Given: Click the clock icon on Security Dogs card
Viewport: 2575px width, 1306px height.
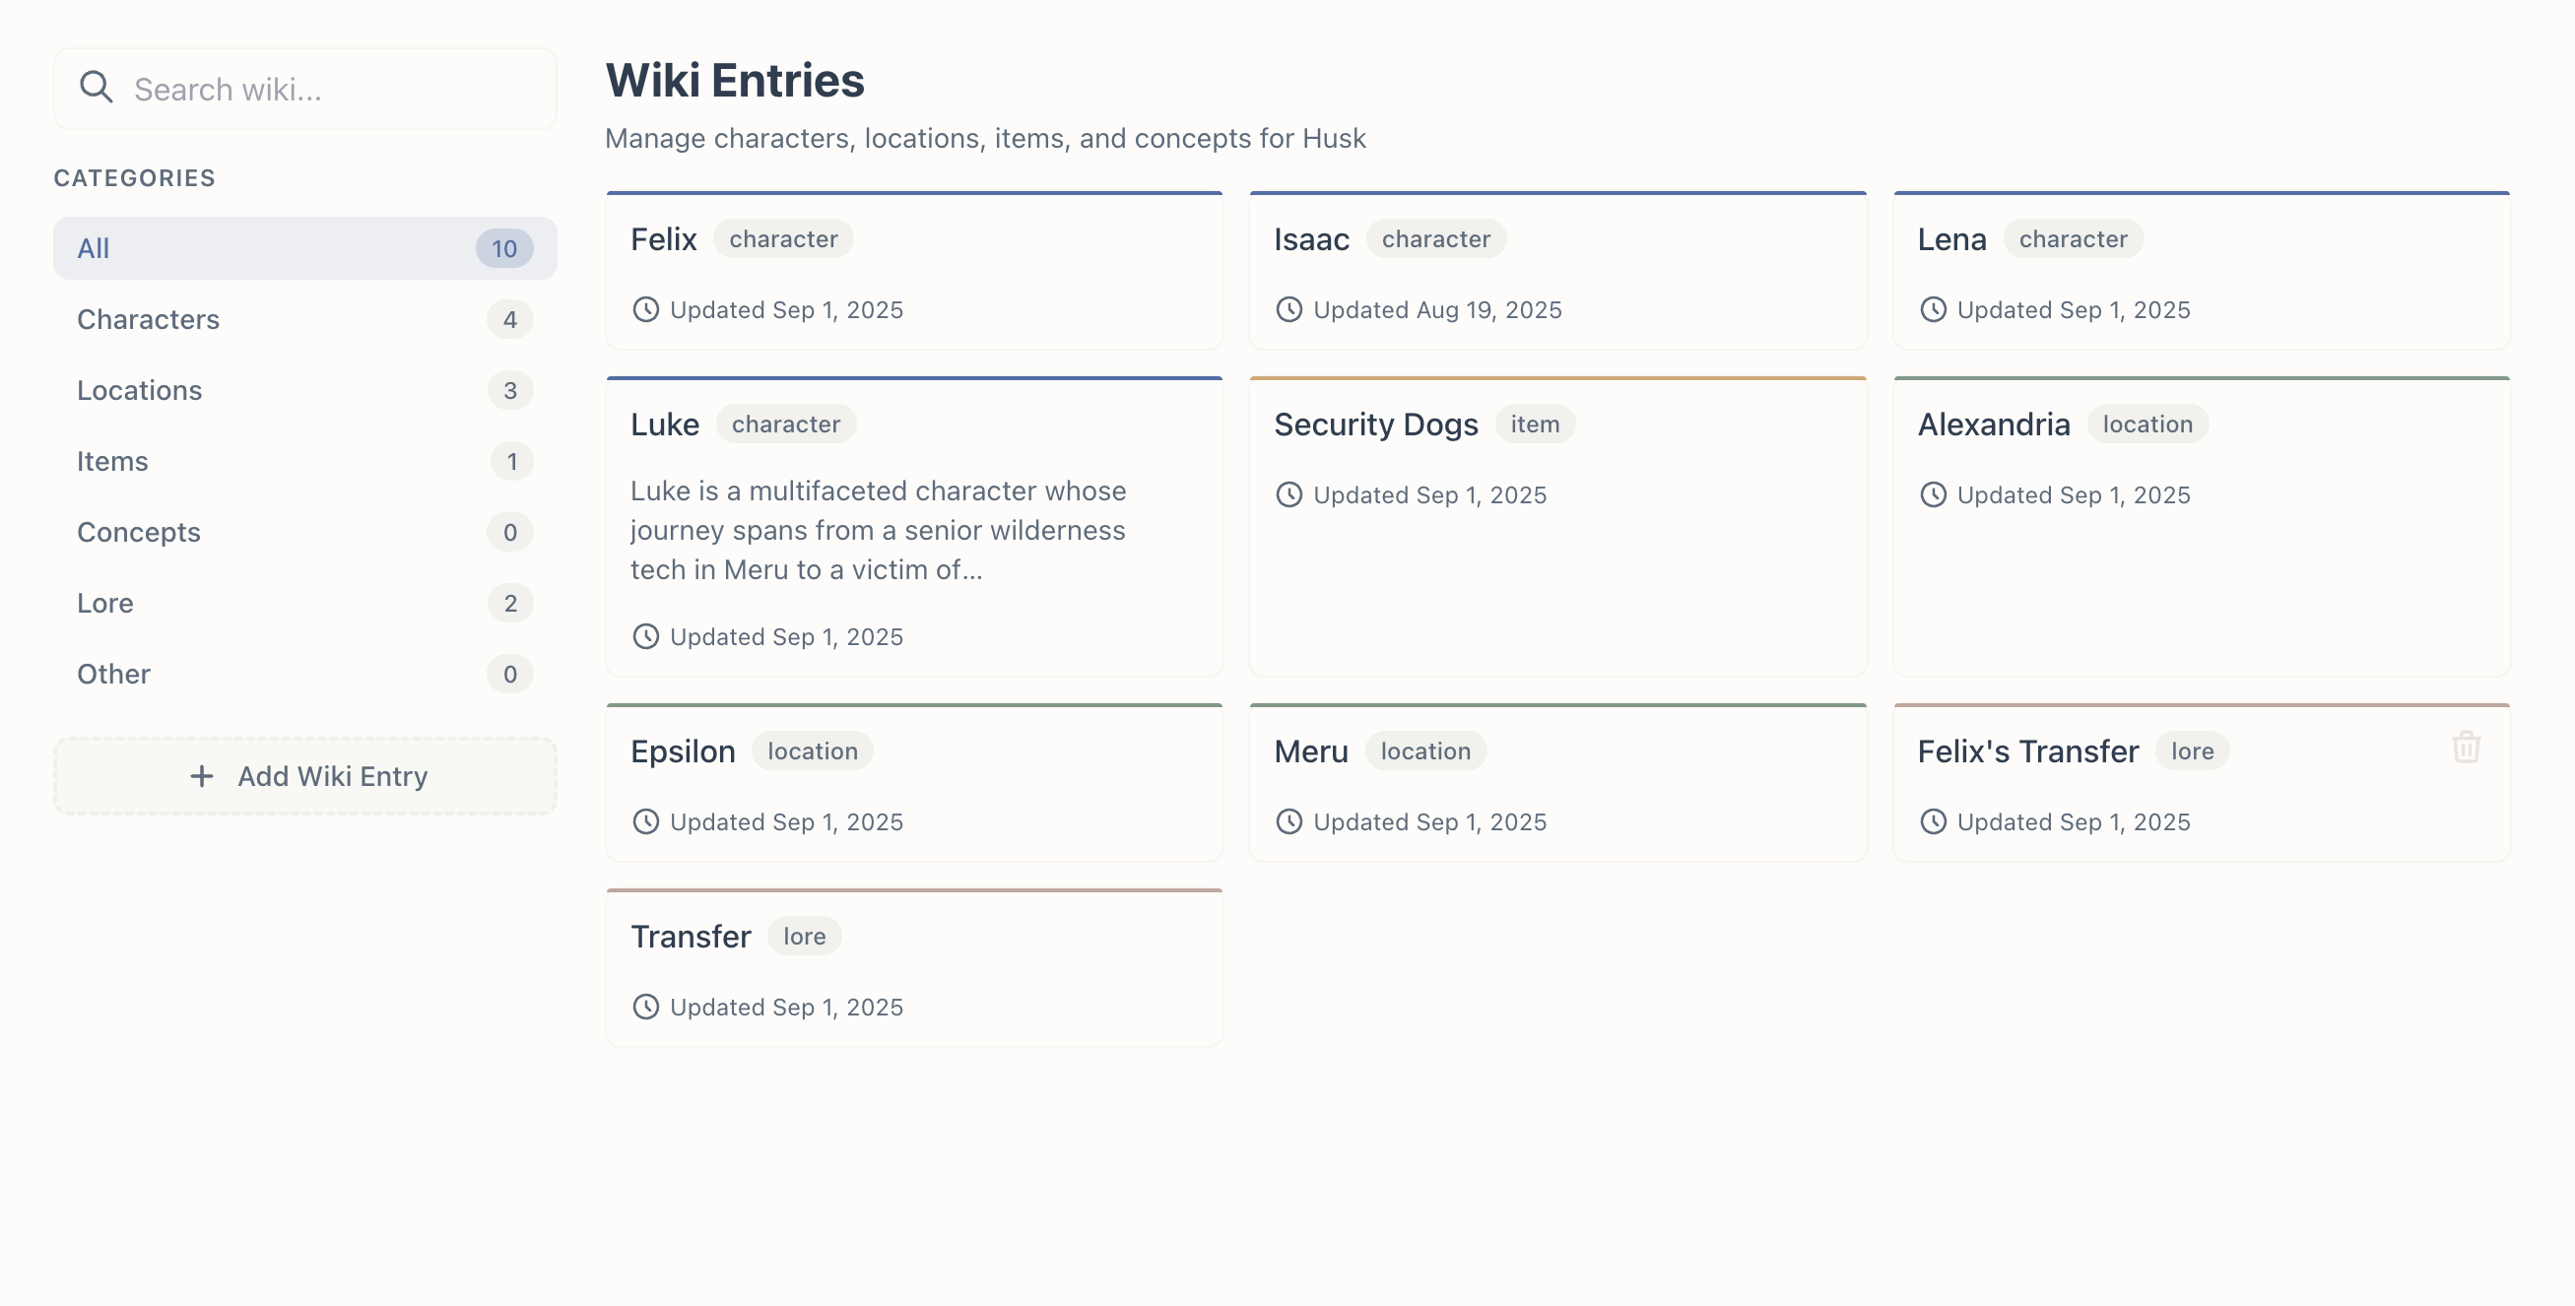Looking at the screenshot, I should pos(1289,493).
